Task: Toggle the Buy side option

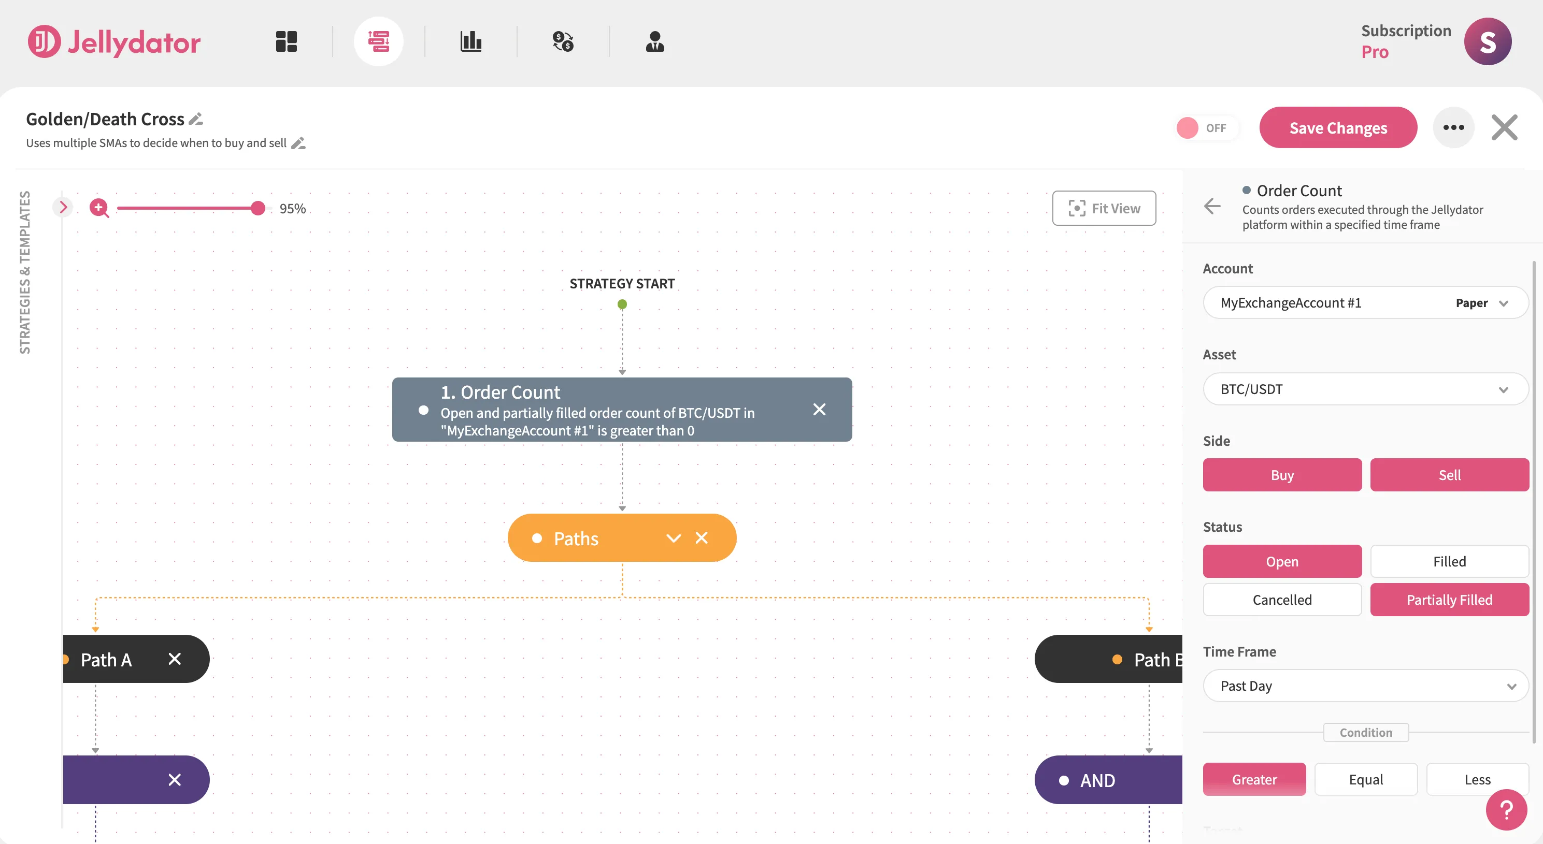Action: click(x=1282, y=475)
